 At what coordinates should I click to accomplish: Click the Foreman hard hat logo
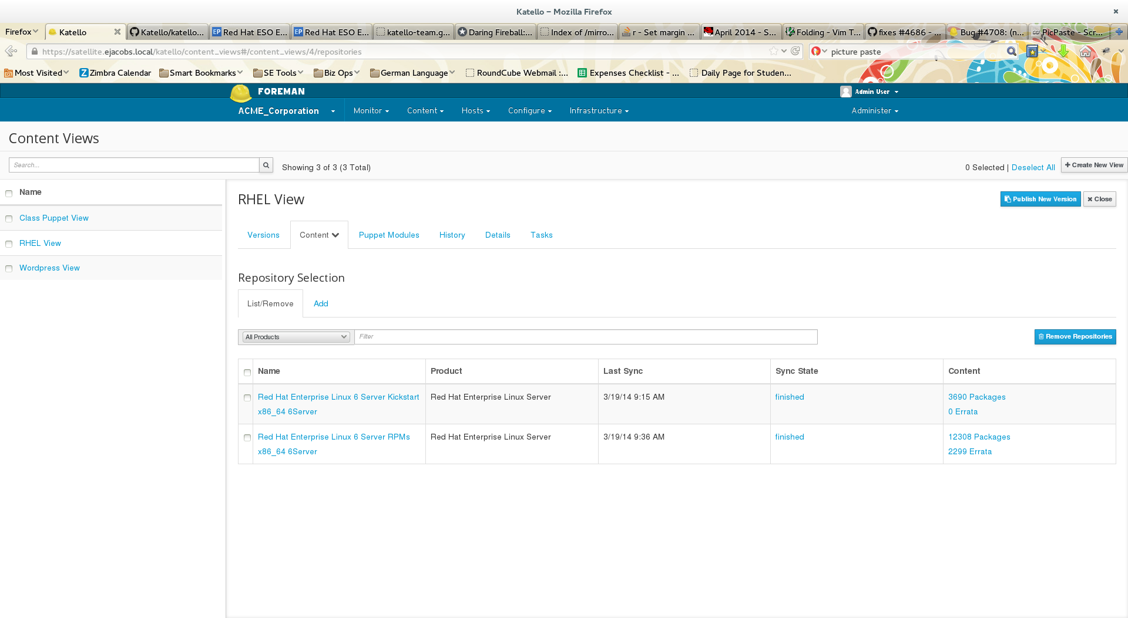coord(240,93)
